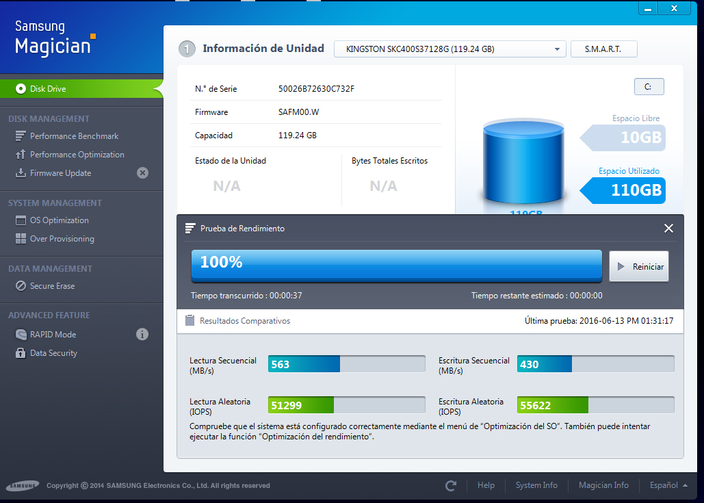Open Secure Erase
The height and width of the screenshot is (503, 704).
52,286
